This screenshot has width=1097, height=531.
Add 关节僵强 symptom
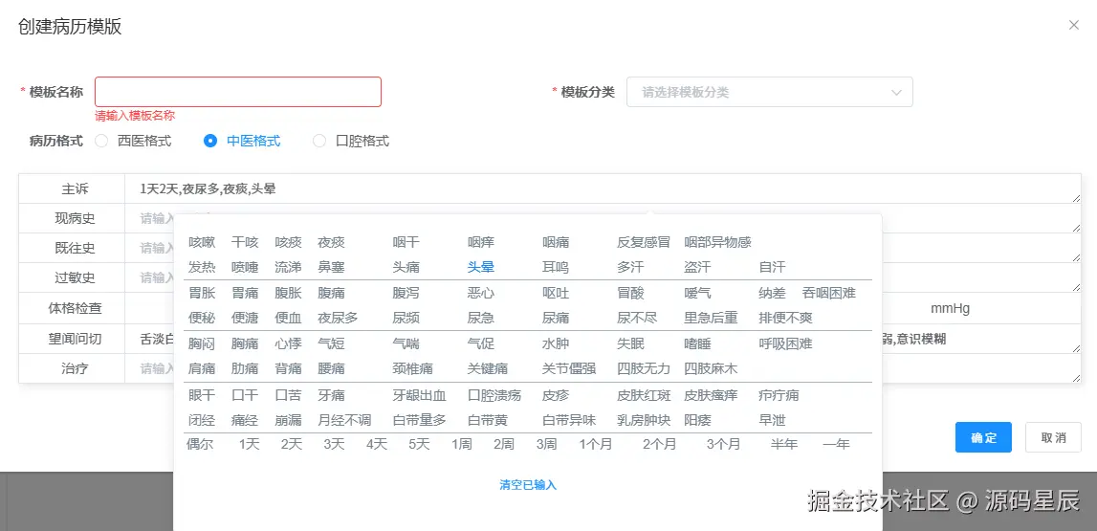click(x=569, y=368)
